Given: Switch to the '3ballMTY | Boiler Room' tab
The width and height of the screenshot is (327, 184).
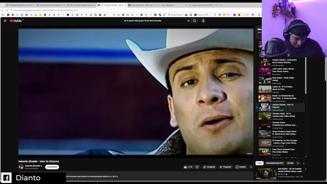Looking at the screenshot, I should (20, 5).
